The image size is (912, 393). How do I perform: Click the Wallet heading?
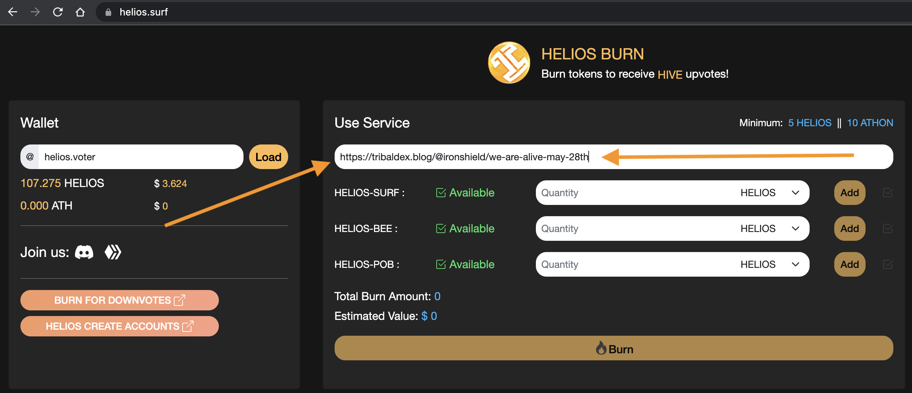click(39, 123)
